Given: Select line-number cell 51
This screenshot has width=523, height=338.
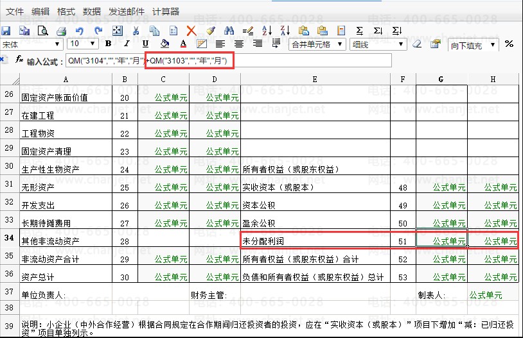Looking at the screenshot, I should coord(403,238).
